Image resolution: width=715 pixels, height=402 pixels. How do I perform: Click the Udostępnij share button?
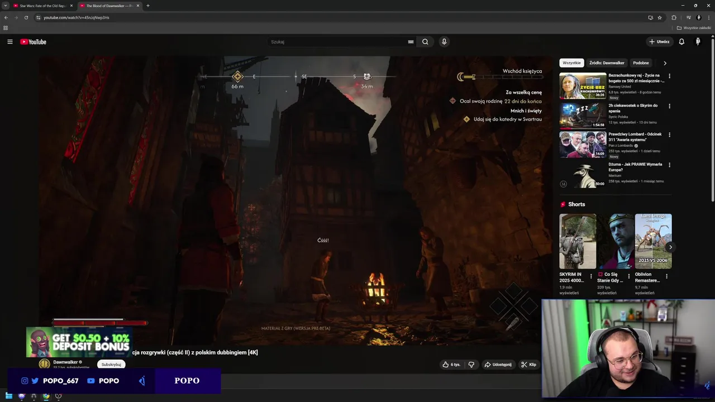(498, 365)
